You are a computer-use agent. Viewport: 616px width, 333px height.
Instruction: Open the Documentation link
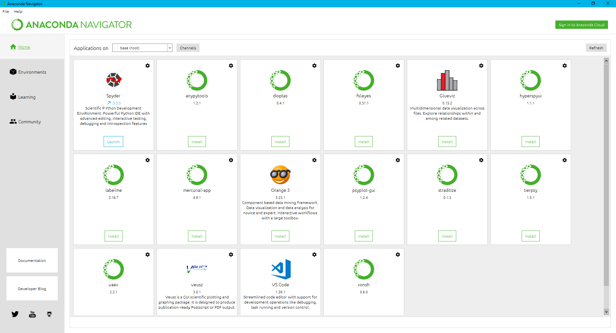pyautogui.click(x=32, y=260)
